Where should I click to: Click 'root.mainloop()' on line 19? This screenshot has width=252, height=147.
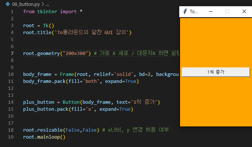[44, 137]
